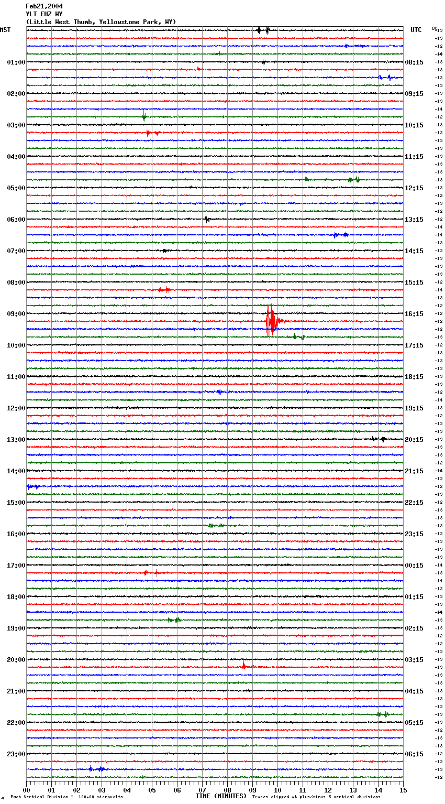
Task: Select the 17:00 MST row label
Action: coord(16,566)
